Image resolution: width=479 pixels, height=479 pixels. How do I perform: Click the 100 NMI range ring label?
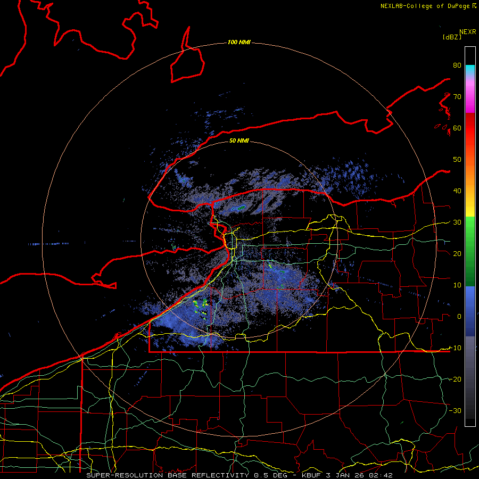point(239,42)
